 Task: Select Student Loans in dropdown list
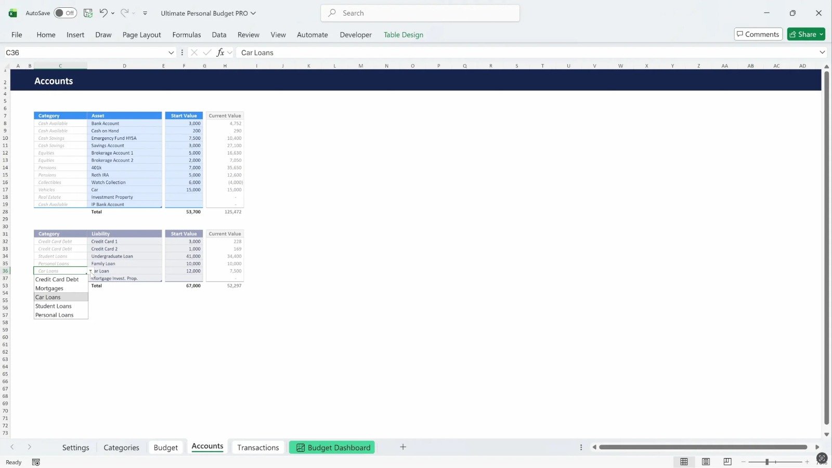(54, 306)
